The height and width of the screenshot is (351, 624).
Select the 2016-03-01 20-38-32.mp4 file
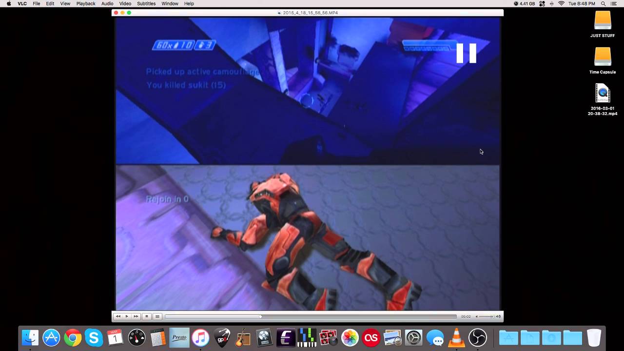[603, 100]
